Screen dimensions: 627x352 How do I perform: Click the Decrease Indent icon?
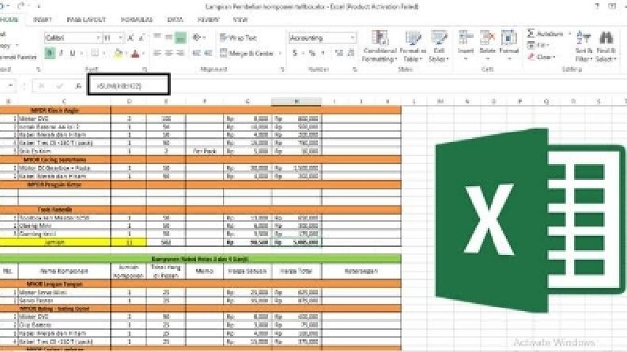[196, 53]
